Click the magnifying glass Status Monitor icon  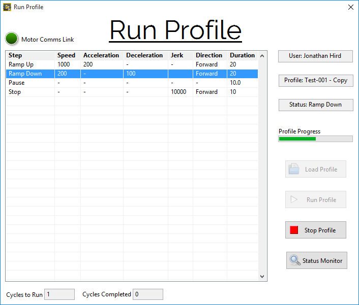point(294,260)
